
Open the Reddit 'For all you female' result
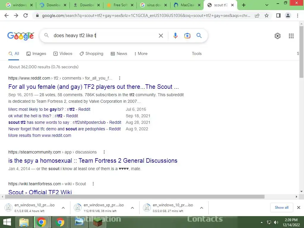pyautogui.click(x=94, y=87)
